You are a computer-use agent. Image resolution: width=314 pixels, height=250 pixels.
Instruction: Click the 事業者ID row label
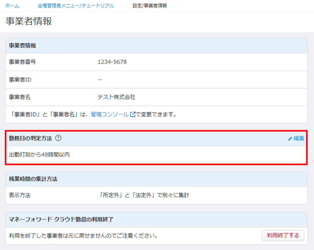pos(20,80)
